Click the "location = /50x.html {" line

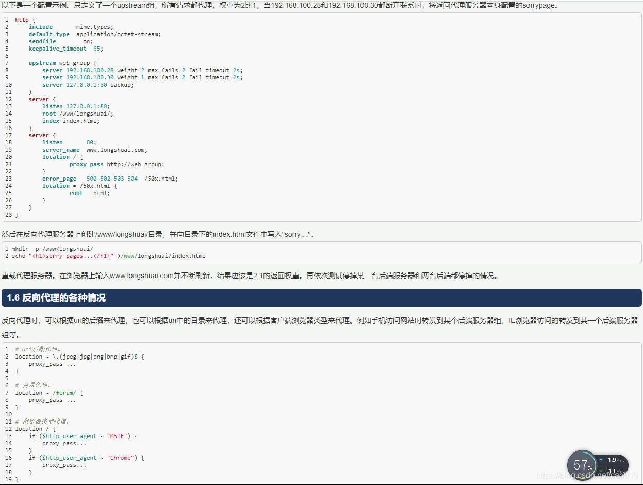coord(79,186)
